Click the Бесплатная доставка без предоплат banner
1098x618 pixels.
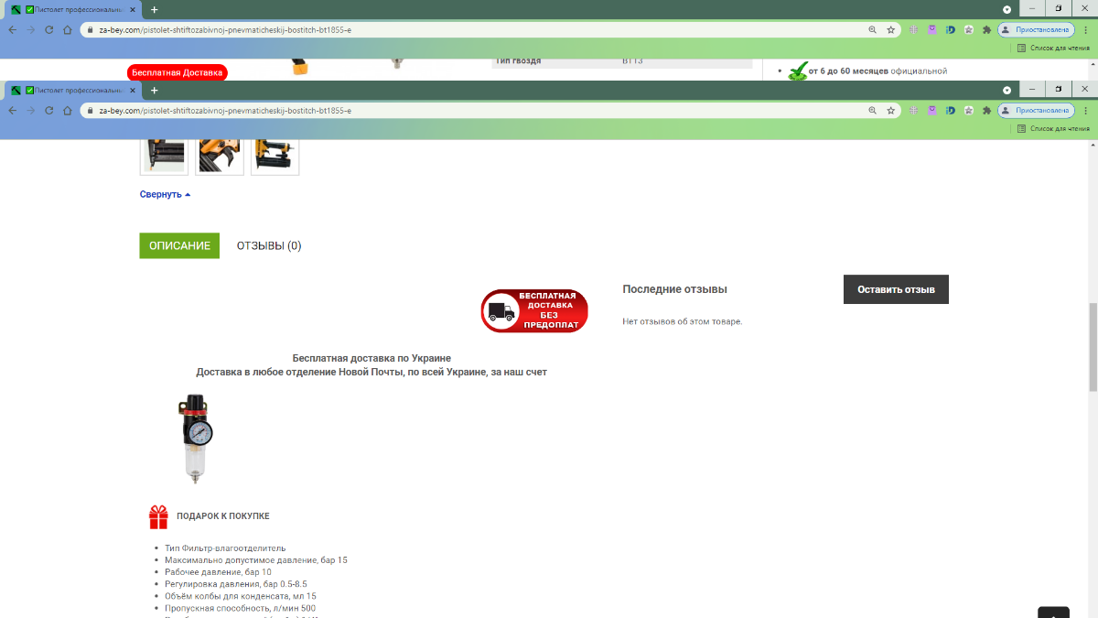click(534, 310)
